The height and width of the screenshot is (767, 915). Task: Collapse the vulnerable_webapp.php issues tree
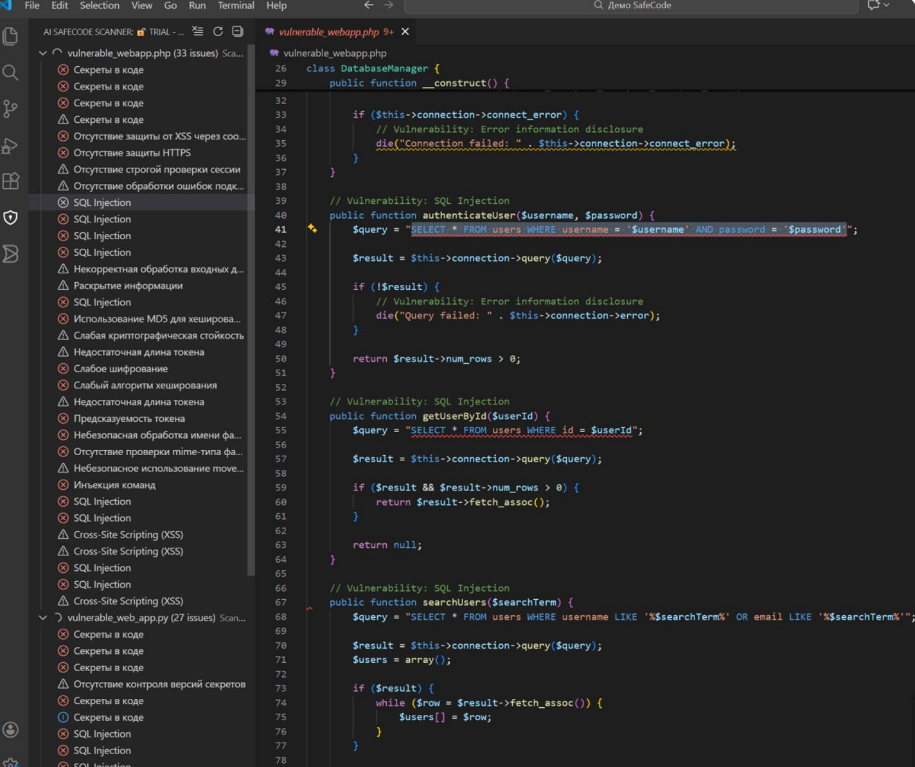coord(43,53)
